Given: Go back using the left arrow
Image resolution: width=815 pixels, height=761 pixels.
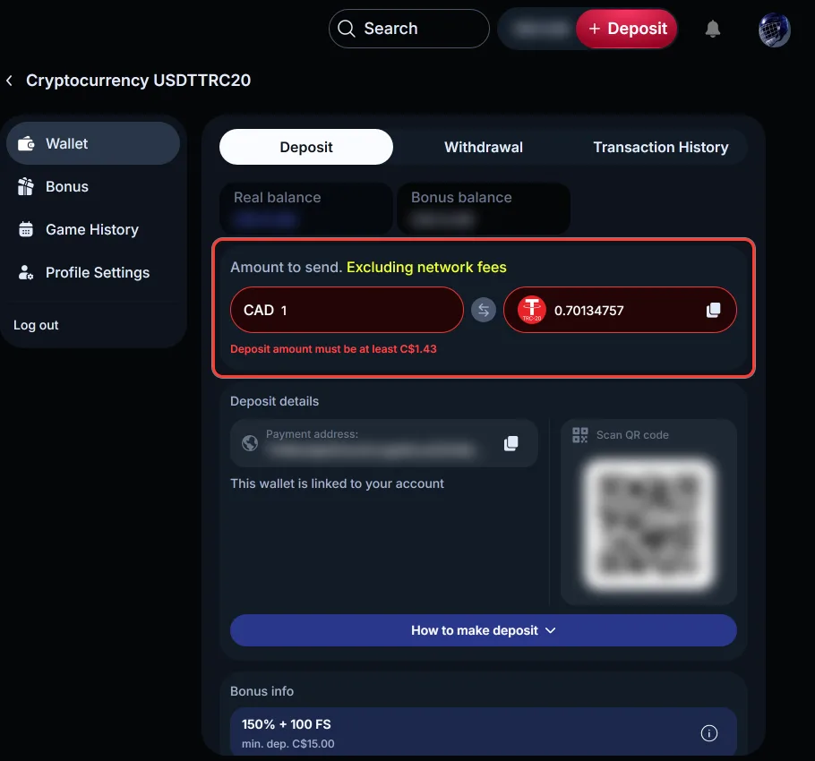Looking at the screenshot, I should (x=9, y=81).
